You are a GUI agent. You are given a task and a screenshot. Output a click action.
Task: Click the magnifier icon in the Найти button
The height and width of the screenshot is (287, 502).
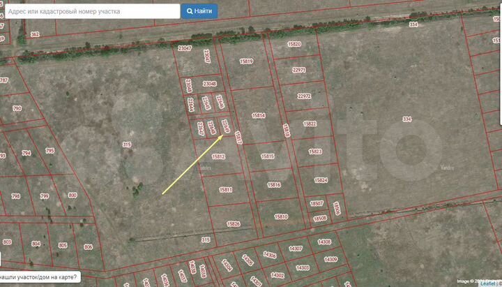point(190,11)
